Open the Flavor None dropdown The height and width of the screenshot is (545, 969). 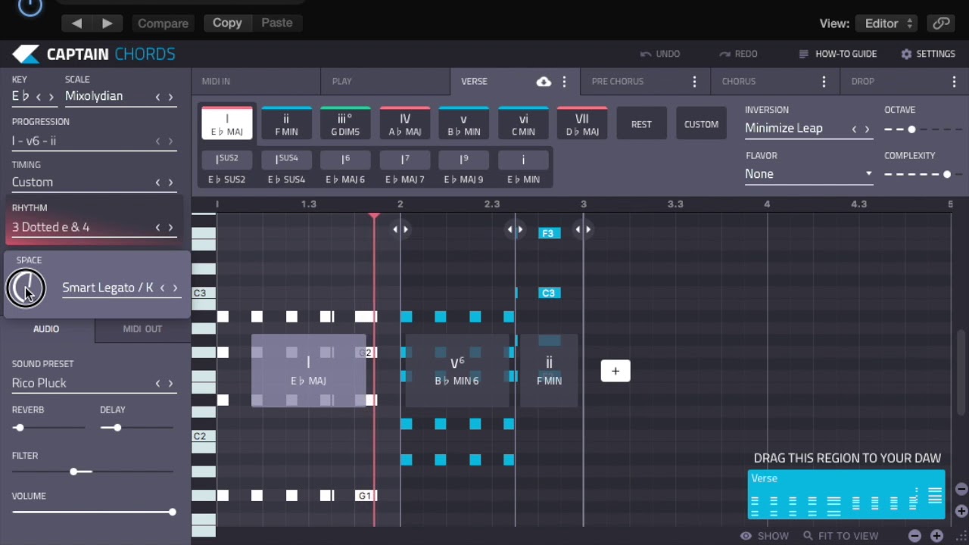809,174
